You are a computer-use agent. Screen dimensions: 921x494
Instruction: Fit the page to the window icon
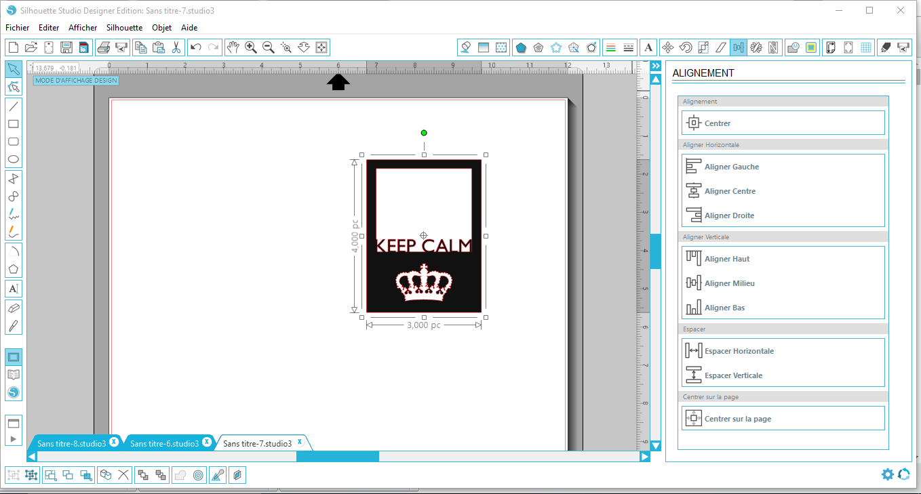(321, 47)
